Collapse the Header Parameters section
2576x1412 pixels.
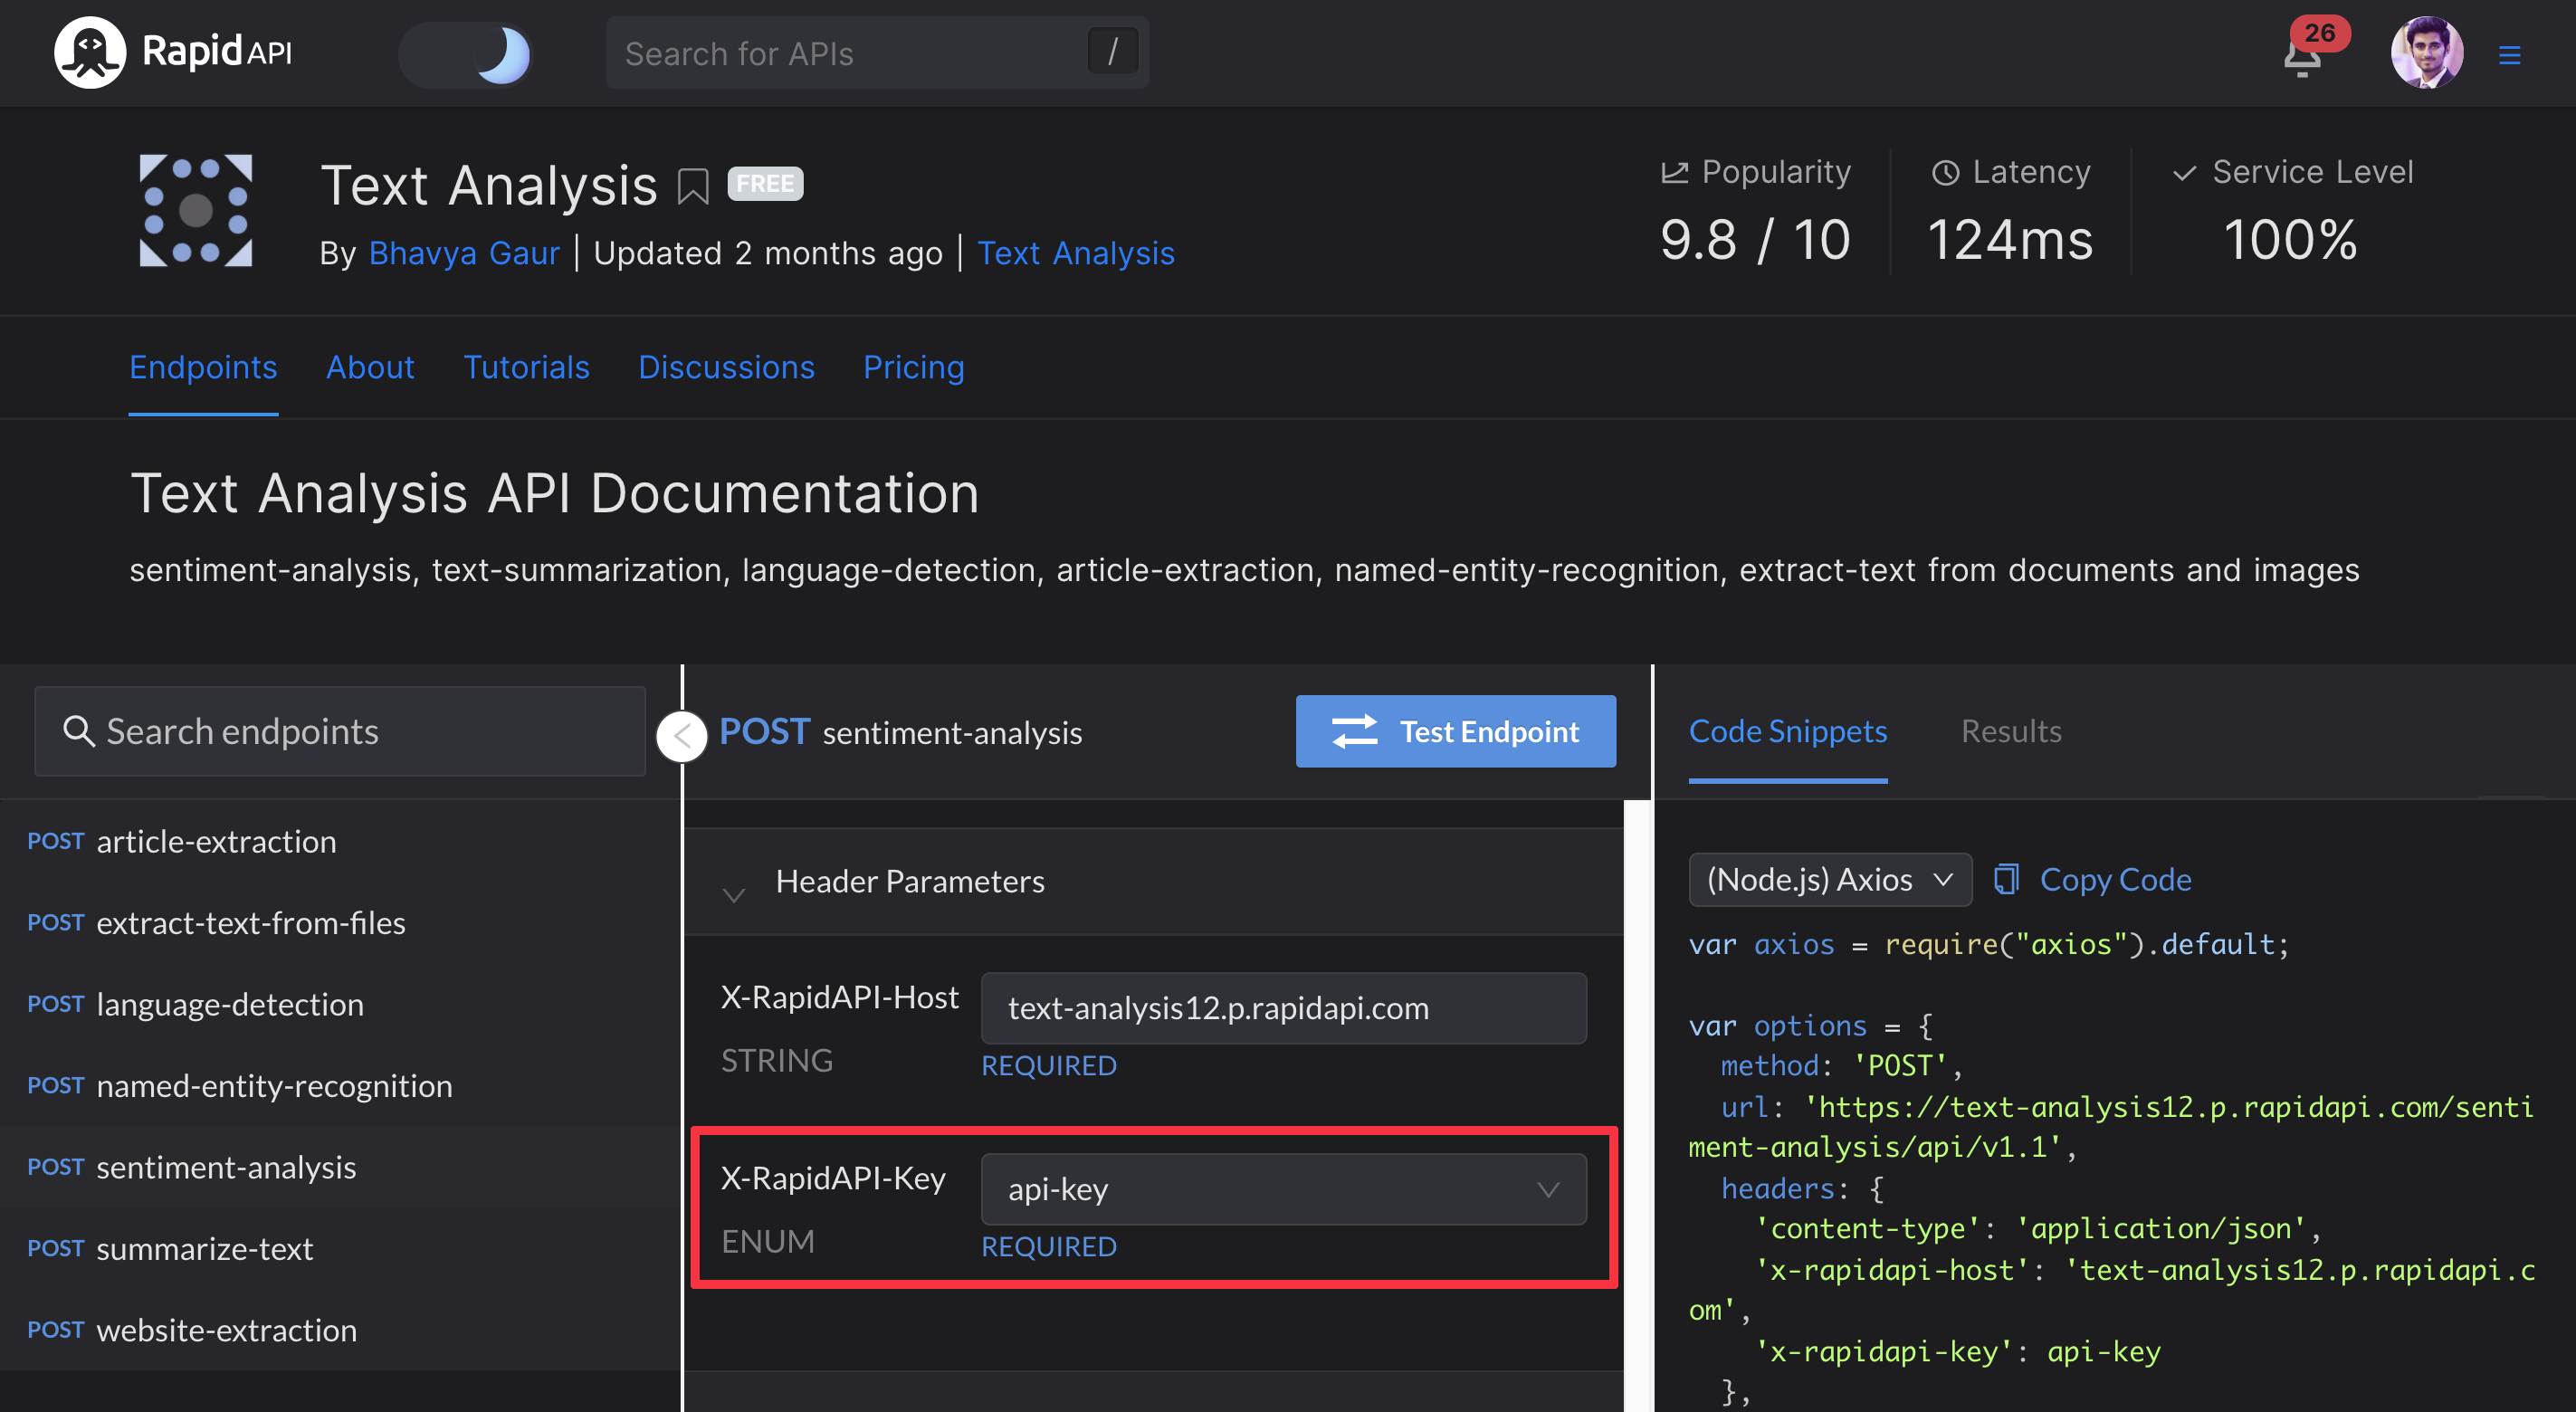click(734, 893)
